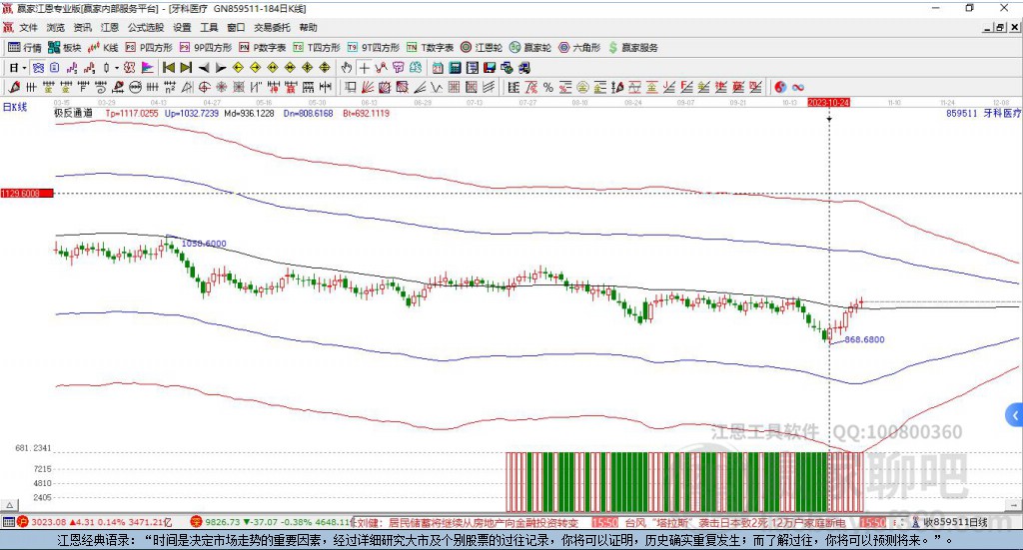
Task: Toggle the crosshair cursor tool
Action: (365, 68)
